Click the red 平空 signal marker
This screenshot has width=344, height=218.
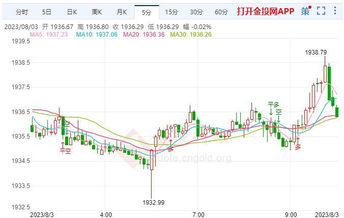pos(65,151)
